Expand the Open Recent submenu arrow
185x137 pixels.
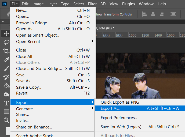pyautogui.click(x=92, y=41)
